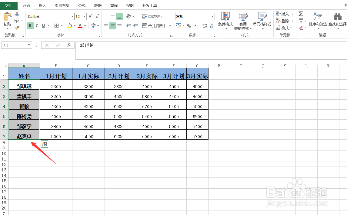Open Font group dialog launcher

click(x=99, y=36)
